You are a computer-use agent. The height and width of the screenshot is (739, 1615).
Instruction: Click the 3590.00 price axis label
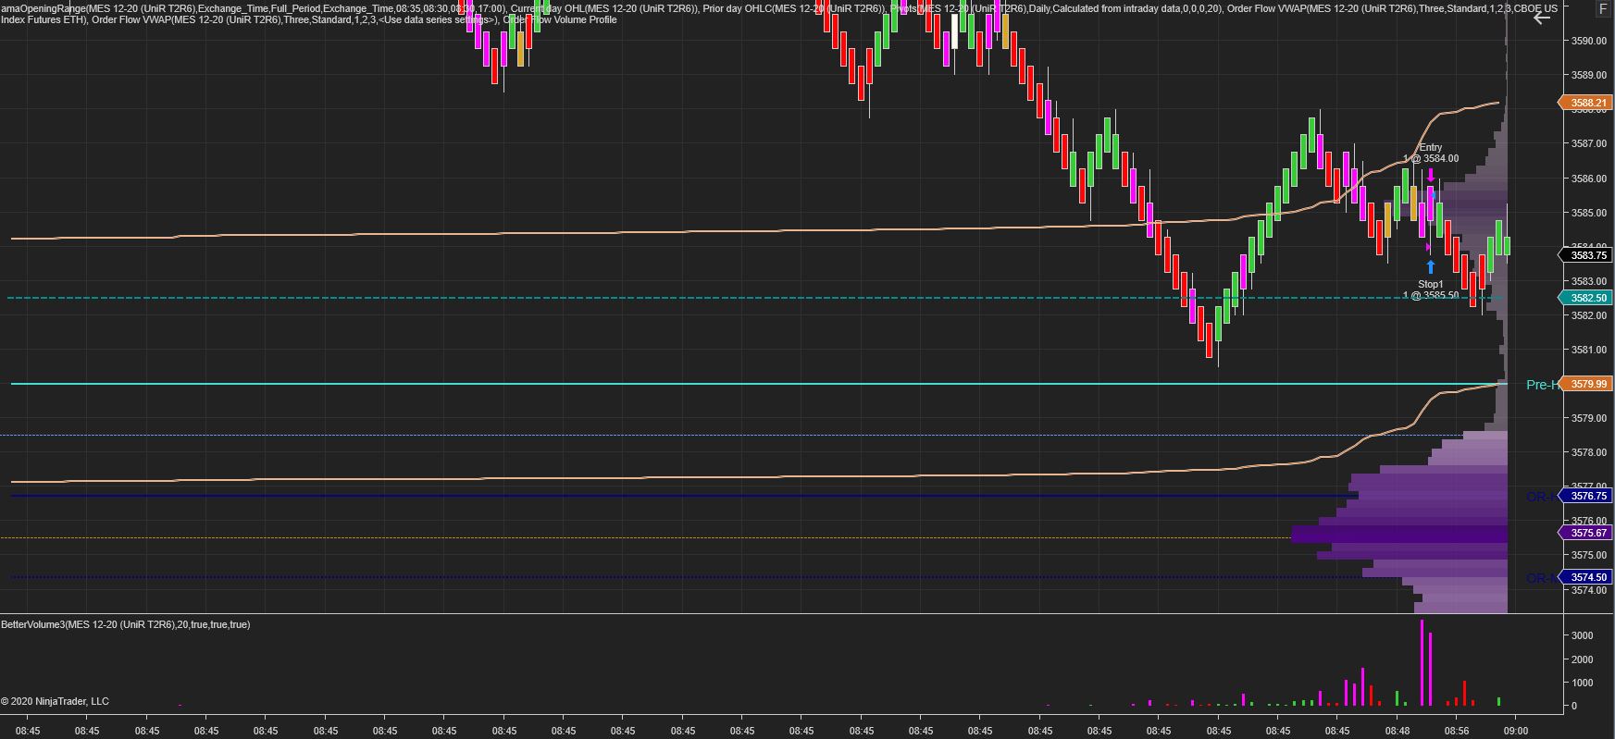click(1588, 41)
